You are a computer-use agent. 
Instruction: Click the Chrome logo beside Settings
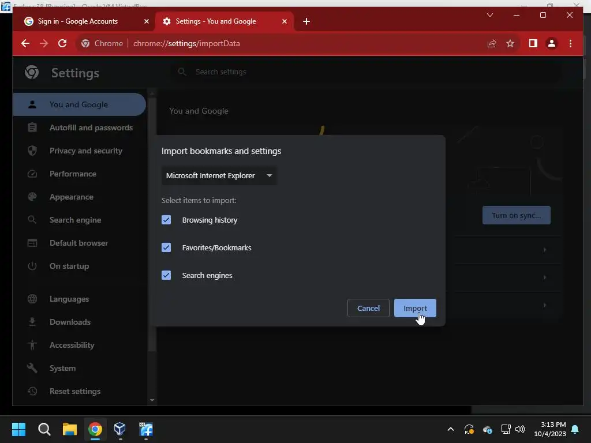coord(32,72)
